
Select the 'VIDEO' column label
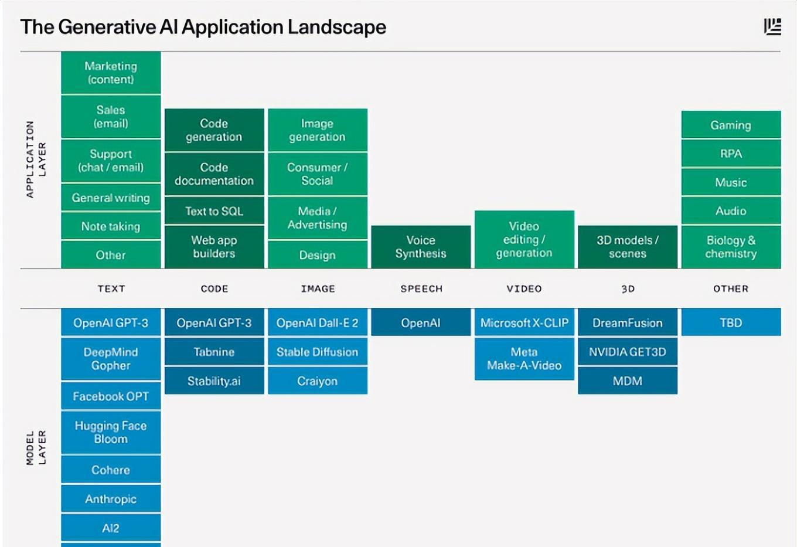pos(524,288)
